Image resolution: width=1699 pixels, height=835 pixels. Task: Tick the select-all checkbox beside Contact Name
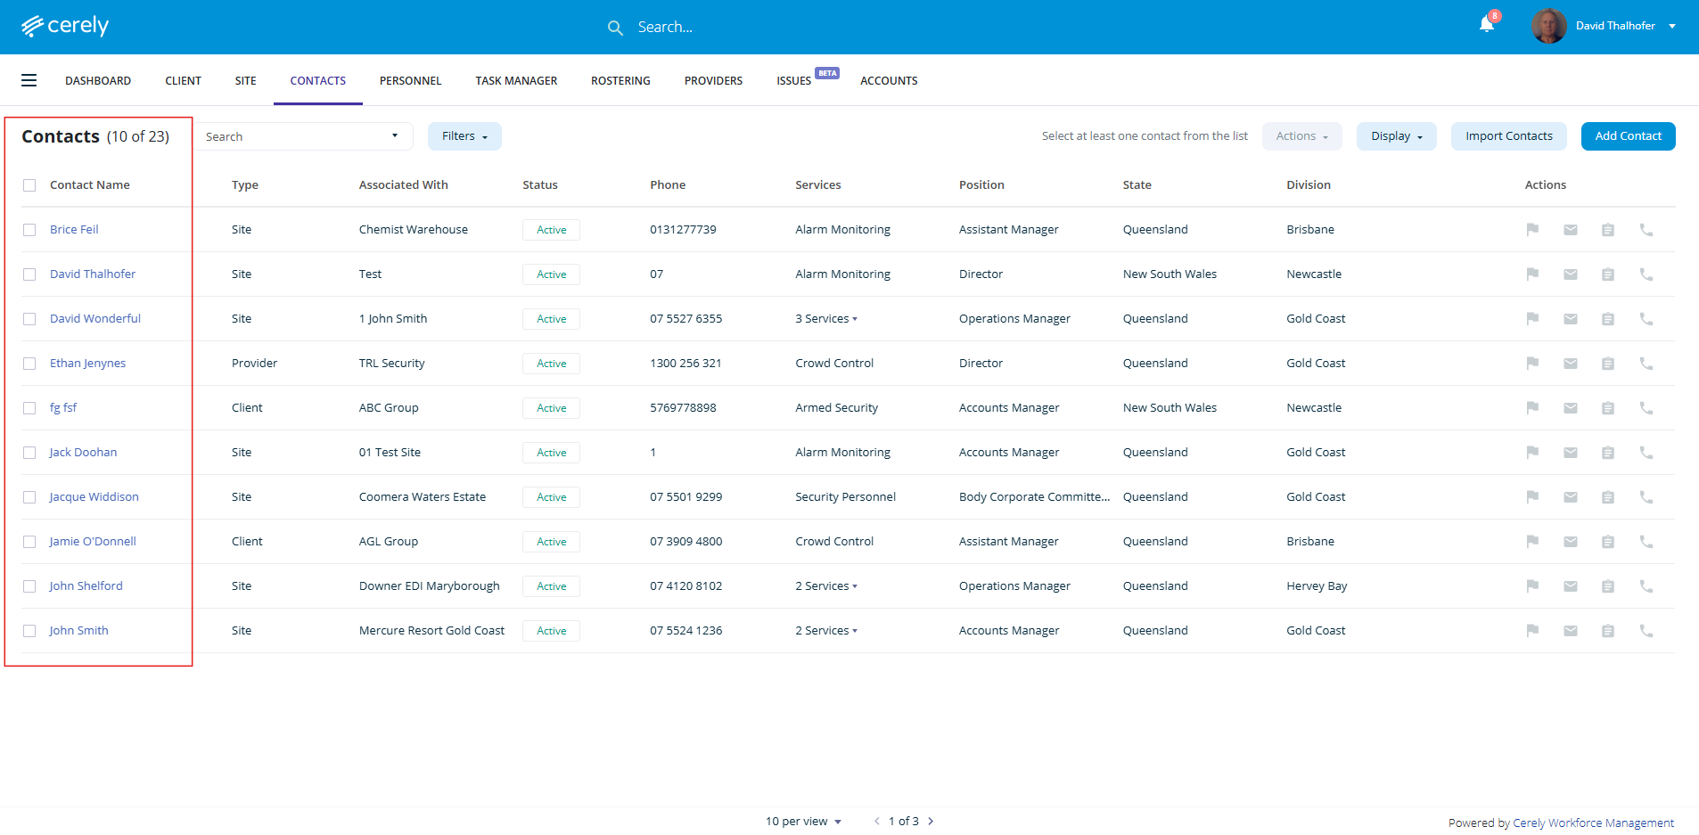tap(29, 185)
